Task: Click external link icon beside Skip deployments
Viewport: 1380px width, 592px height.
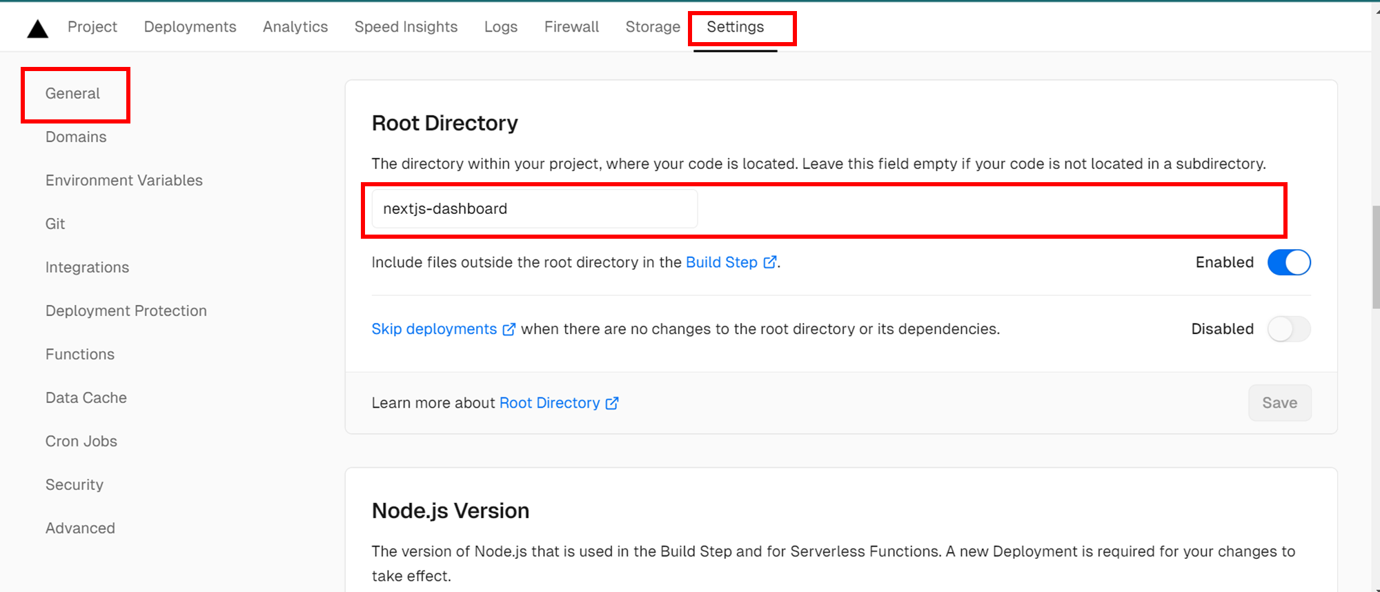Action: pyautogui.click(x=509, y=329)
